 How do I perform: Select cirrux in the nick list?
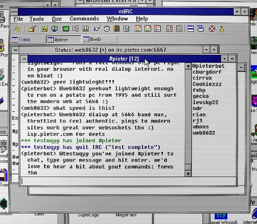tap(202, 78)
